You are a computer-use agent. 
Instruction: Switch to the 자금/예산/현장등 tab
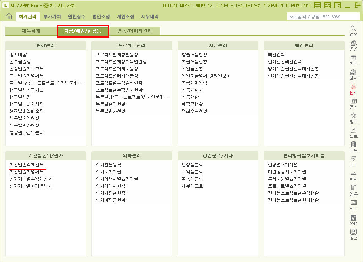83,31
